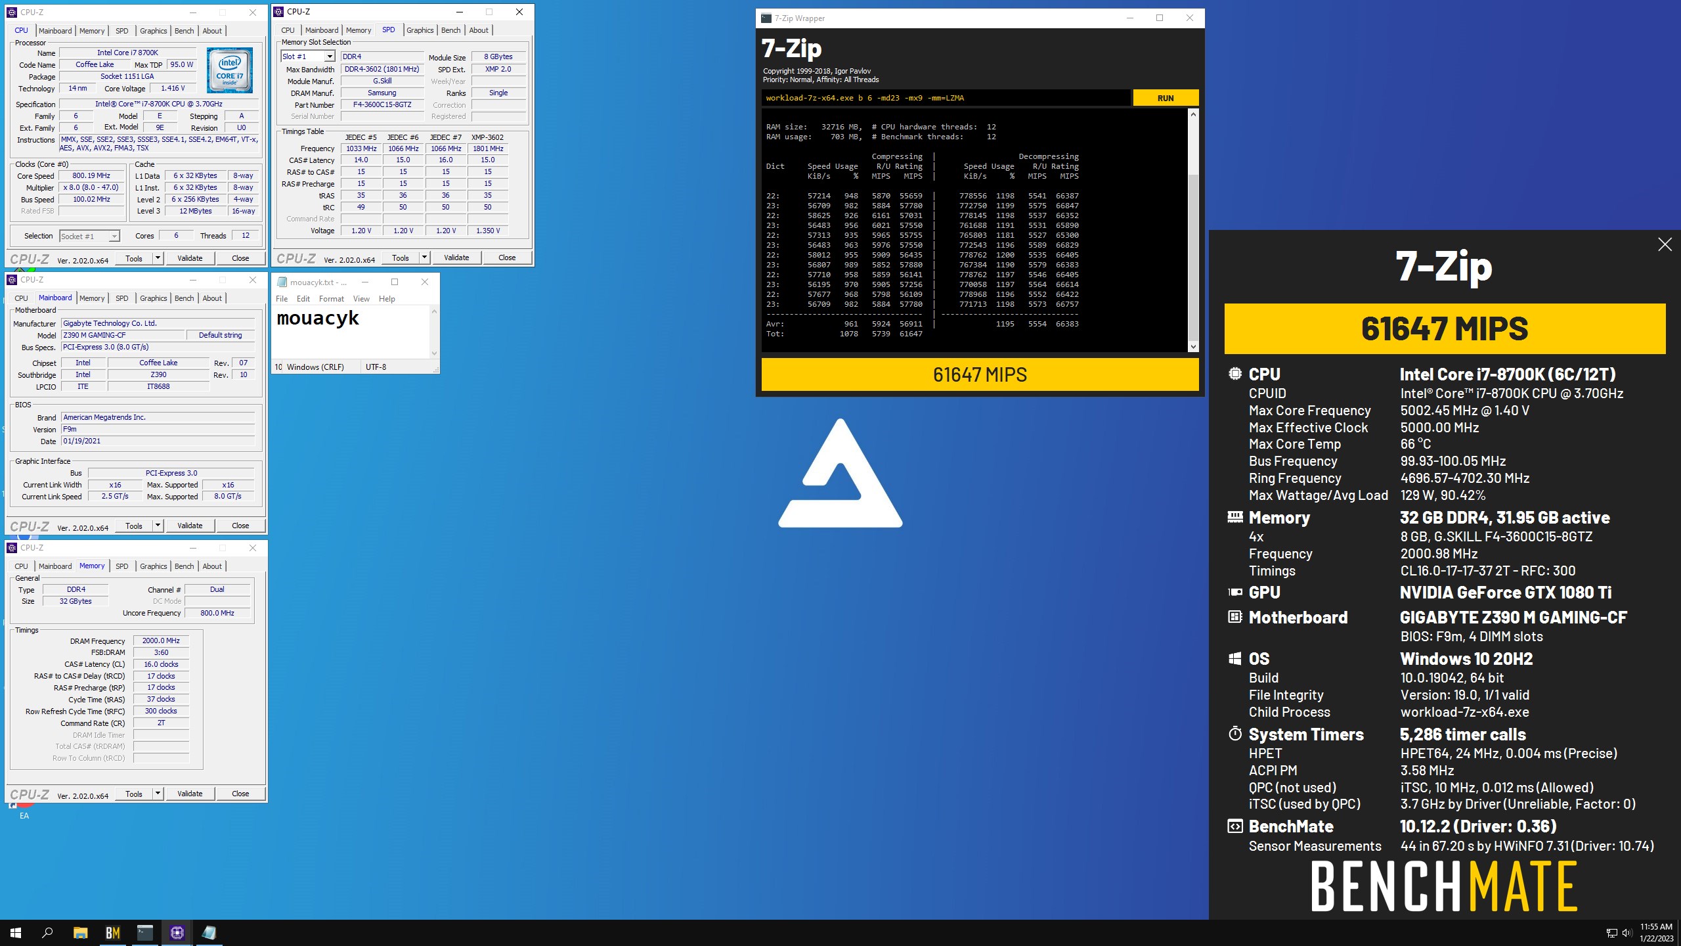Click RUN button in 7-Zip Wrapper
Screen dimensions: 1681x946
point(1166,98)
